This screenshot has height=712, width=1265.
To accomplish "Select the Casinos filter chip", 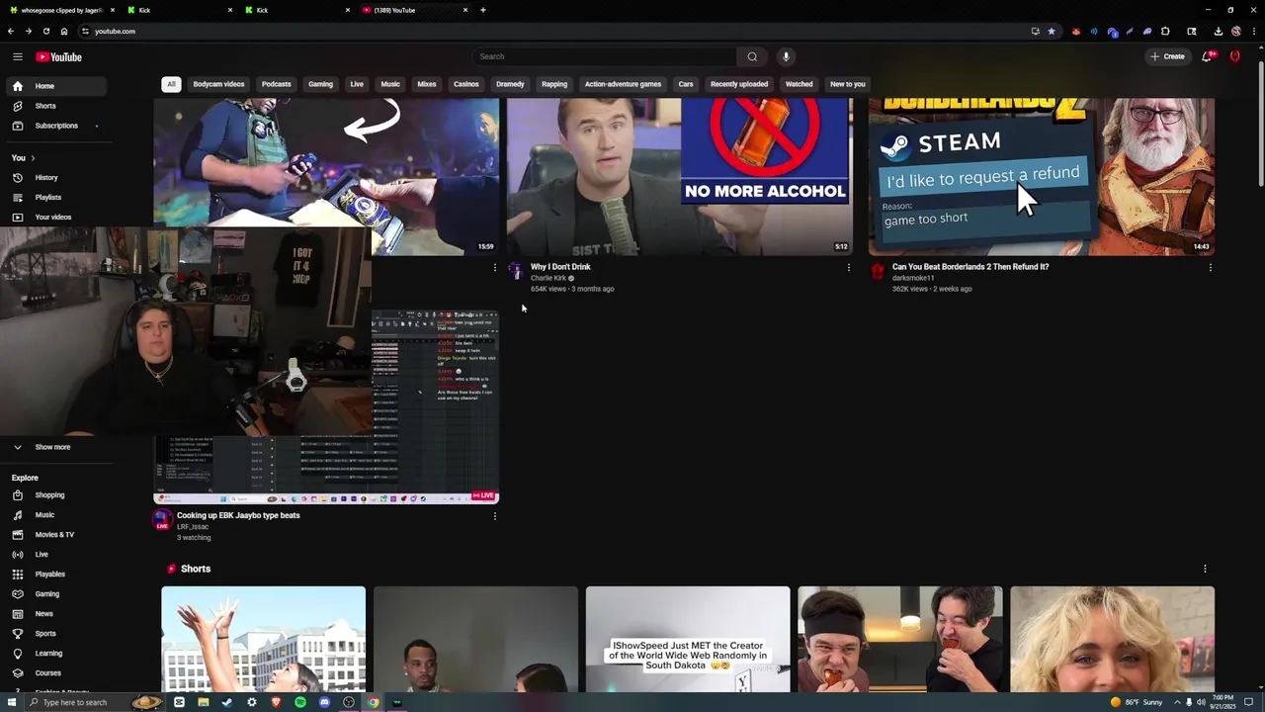I will (466, 84).
